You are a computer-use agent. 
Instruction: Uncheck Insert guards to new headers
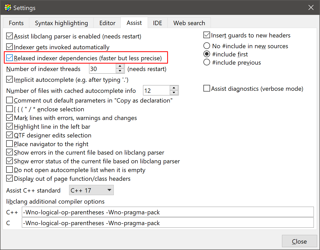tap(207, 35)
